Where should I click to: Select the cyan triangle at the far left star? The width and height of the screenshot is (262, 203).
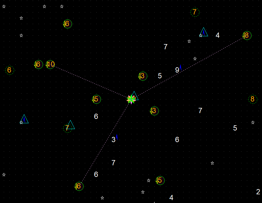pos(24,119)
